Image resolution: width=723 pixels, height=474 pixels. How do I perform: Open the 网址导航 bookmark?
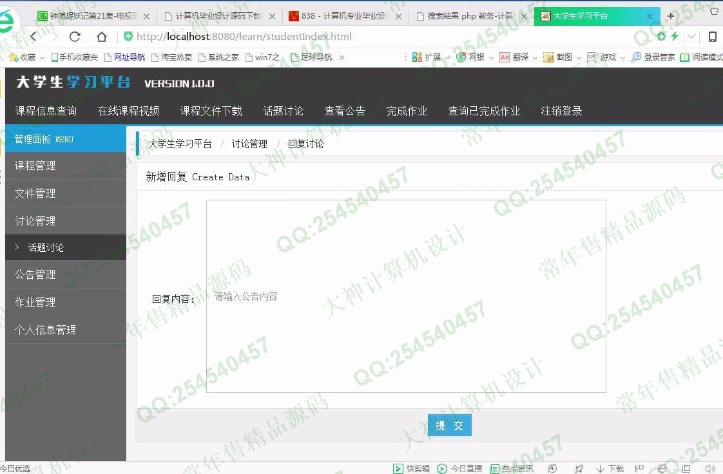124,57
